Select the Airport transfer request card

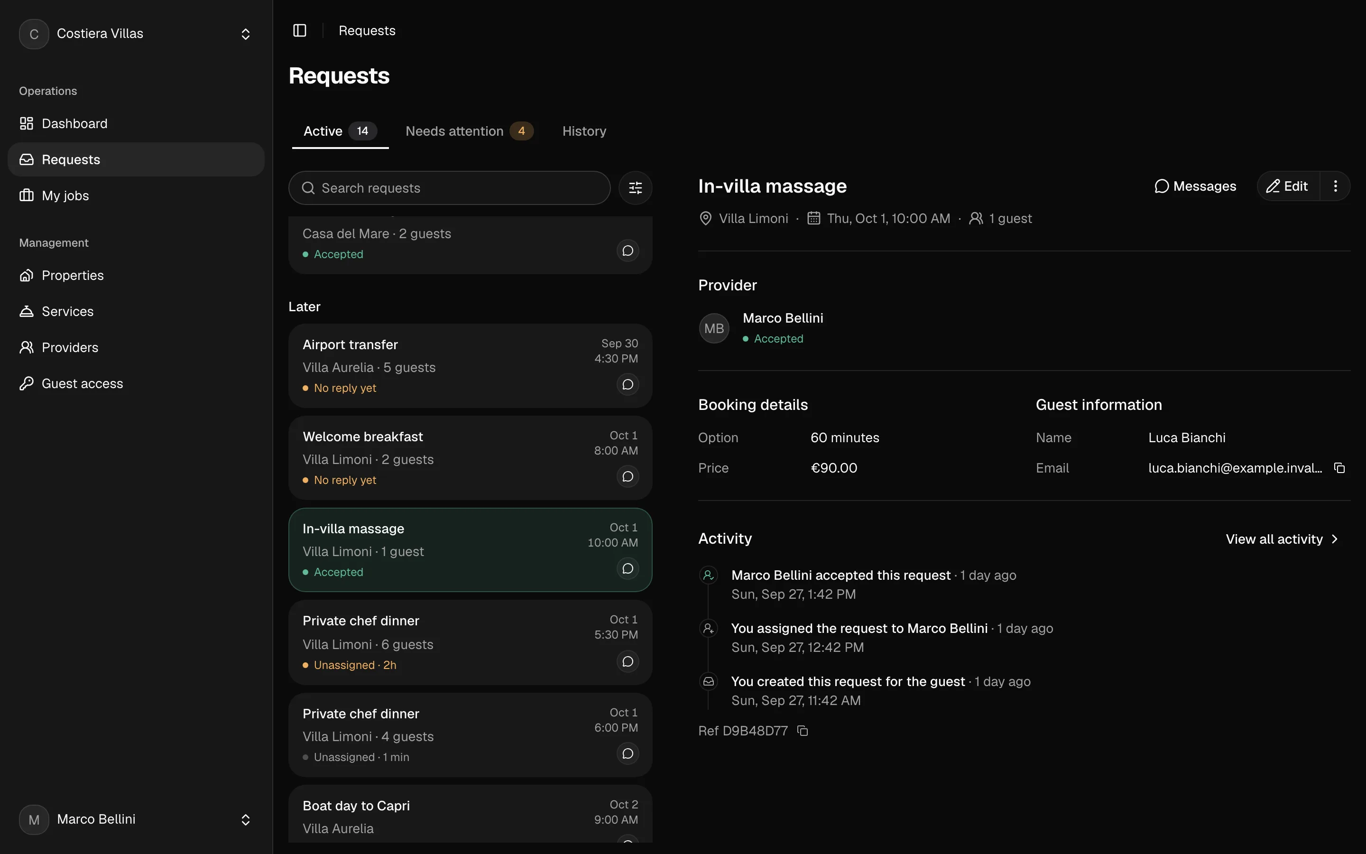[470, 366]
